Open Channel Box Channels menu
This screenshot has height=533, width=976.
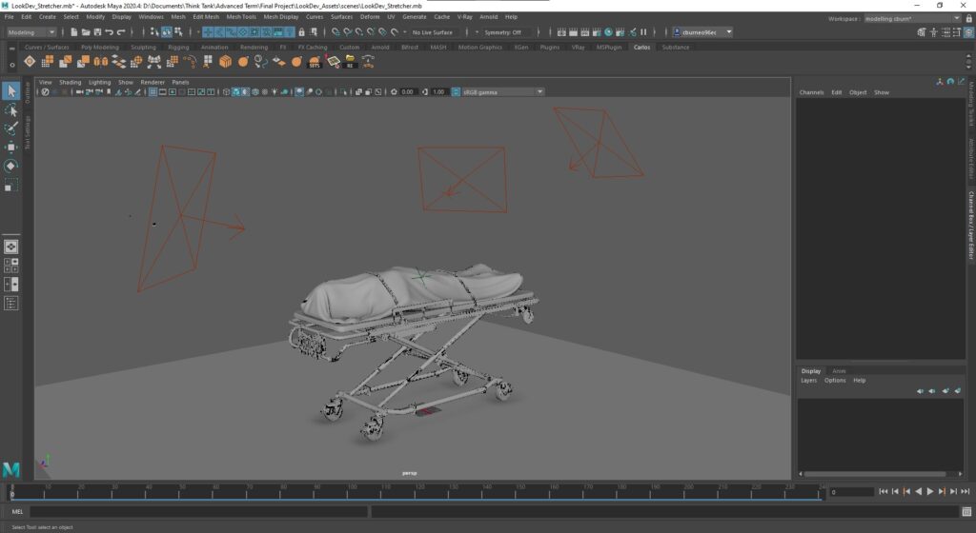pos(811,92)
